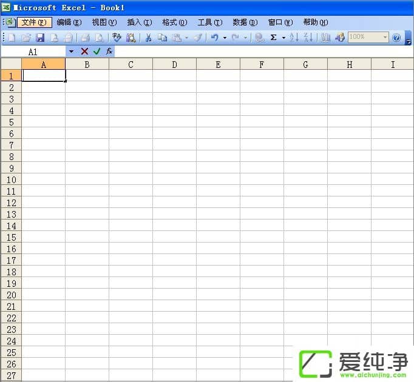Open the Research binoculars icon
The image size is (414, 382).
(x=131, y=38)
